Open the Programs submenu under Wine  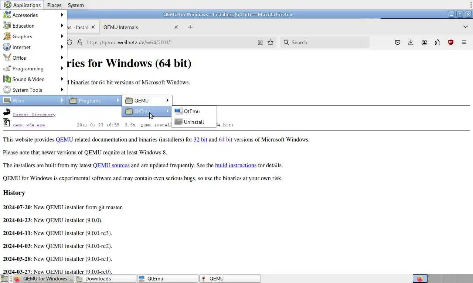(94, 101)
